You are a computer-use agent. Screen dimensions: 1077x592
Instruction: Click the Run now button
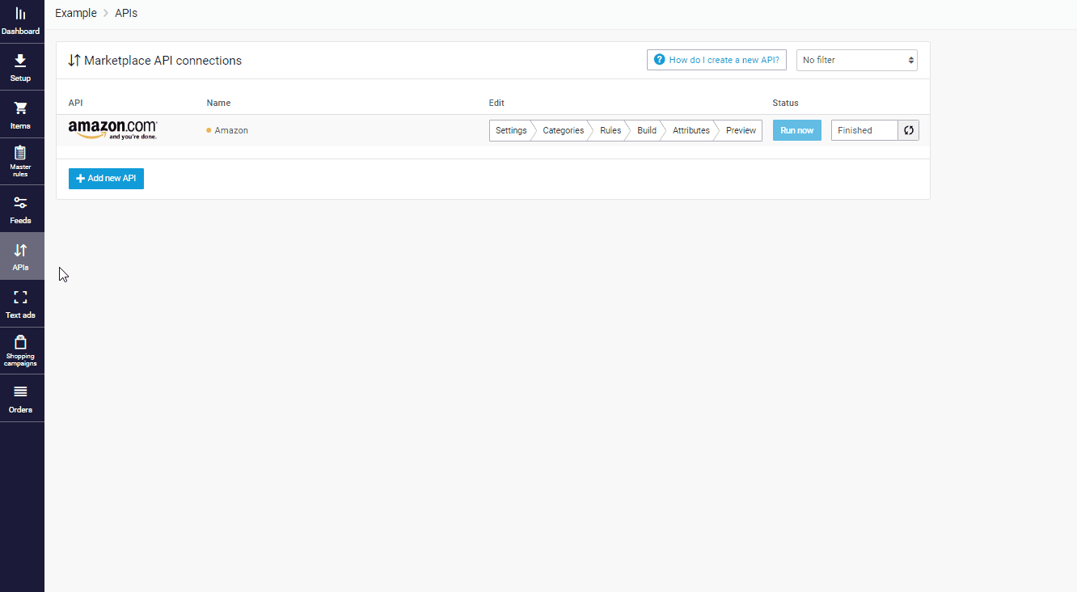click(x=797, y=130)
